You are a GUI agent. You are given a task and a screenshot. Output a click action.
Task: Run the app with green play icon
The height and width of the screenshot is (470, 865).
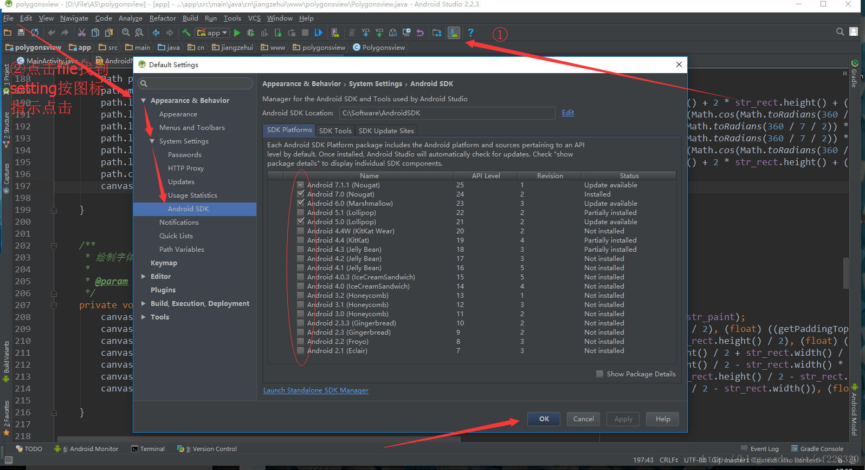pos(237,33)
